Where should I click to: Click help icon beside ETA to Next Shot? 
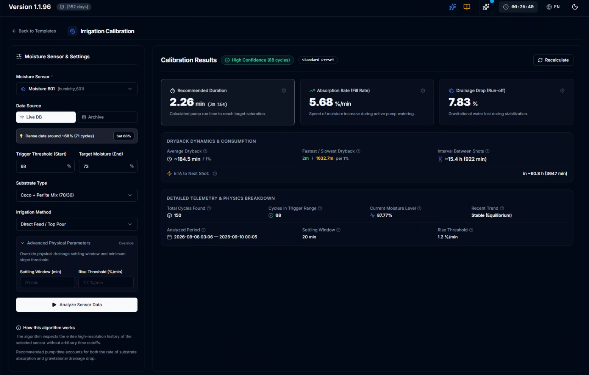pyautogui.click(x=215, y=174)
